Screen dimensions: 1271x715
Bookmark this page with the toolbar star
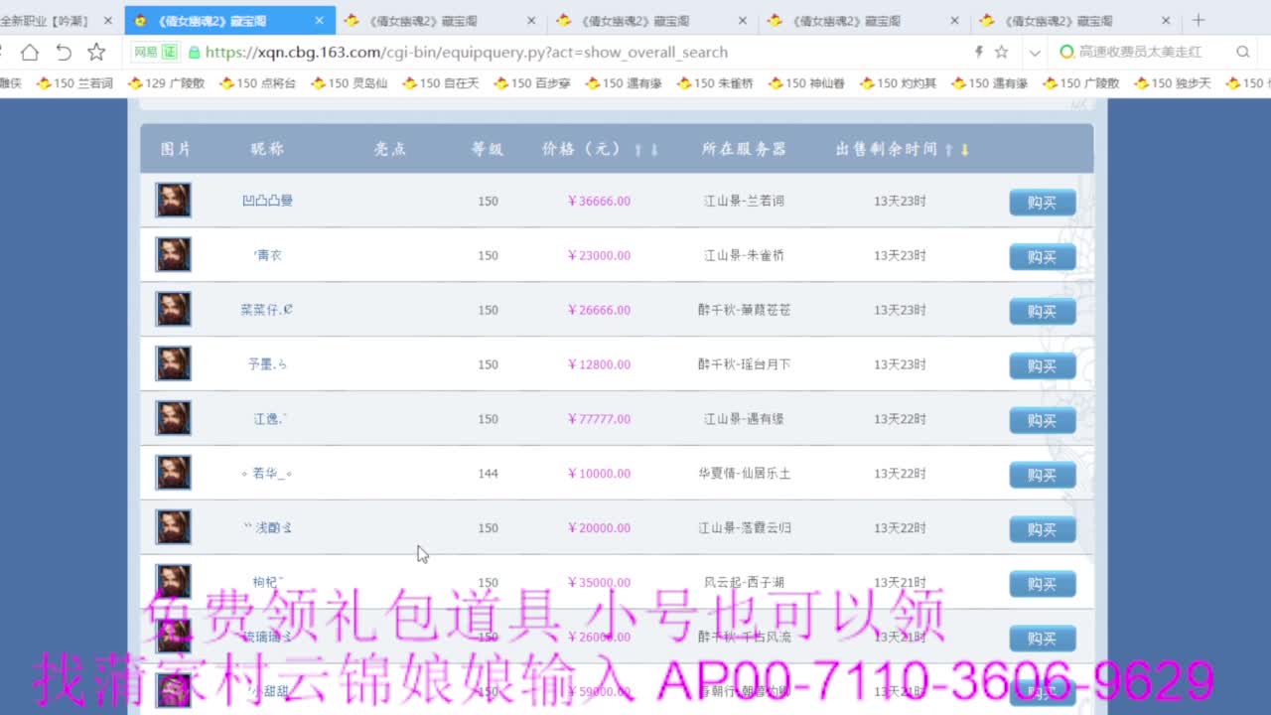[x=96, y=52]
